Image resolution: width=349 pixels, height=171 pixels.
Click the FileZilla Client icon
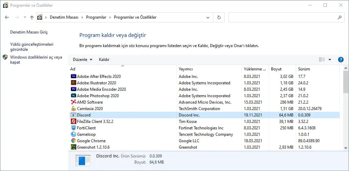point(74,122)
